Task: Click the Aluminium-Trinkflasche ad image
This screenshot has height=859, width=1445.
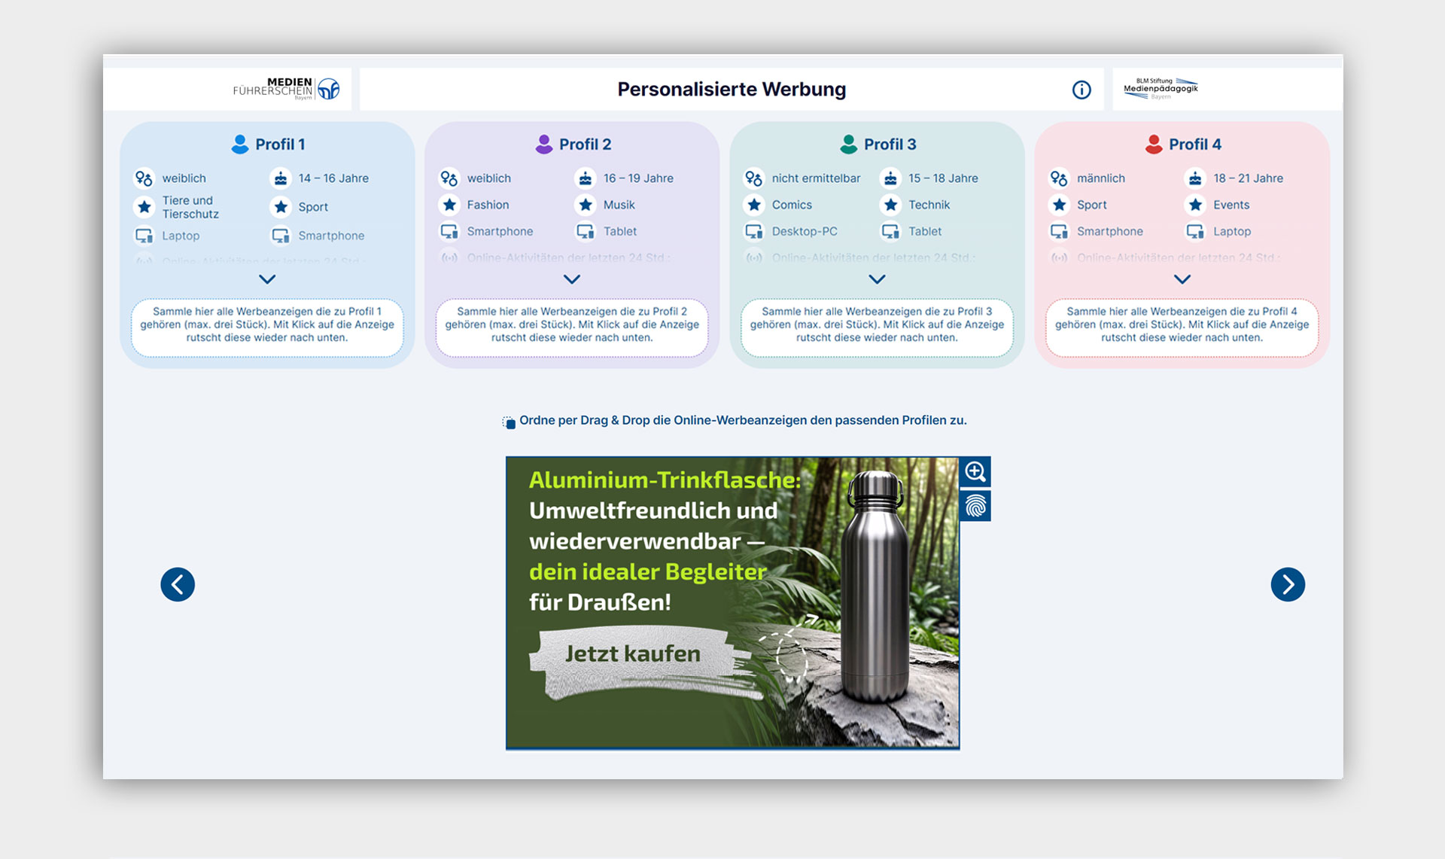Action: pos(732,602)
